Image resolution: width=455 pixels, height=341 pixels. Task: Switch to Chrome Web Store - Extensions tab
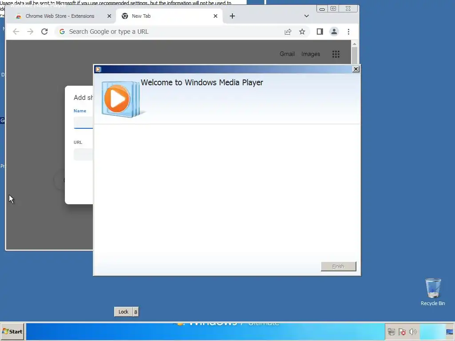(x=60, y=16)
